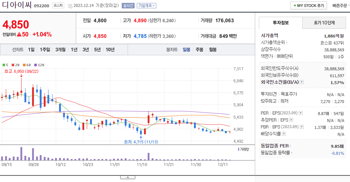Select the 1일 line chart period
Viewport: 350px width, 182px height.
tap(31, 50)
